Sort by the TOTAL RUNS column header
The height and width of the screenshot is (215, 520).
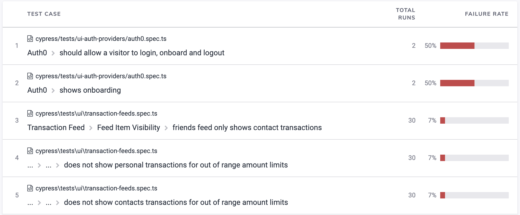(405, 14)
